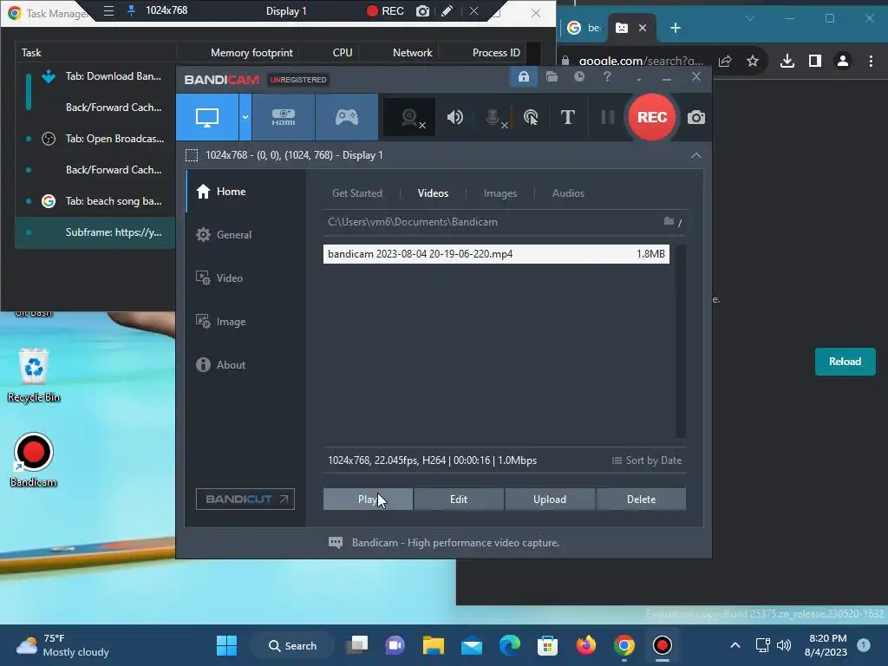This screenshot has height=666, width=888.
Task: Sort Task Manager by Process ID column
Action: point(496,53)
